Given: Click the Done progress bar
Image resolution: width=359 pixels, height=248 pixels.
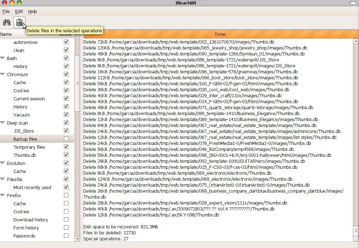Looking at the screenshot, I should [221, 34].
